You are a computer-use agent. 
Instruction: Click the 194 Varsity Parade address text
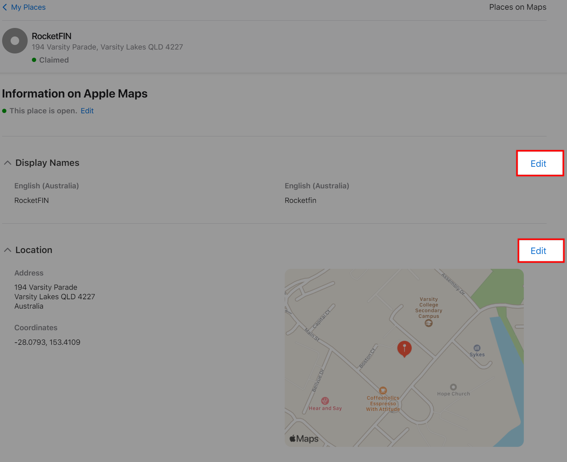tap(46, 287)
